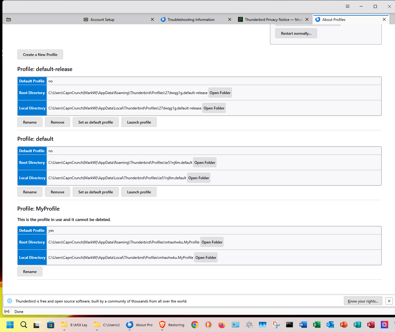Click the connection status icon in status bar
Image resolution: width=395 pixels, height=332 pixels.
7,311
